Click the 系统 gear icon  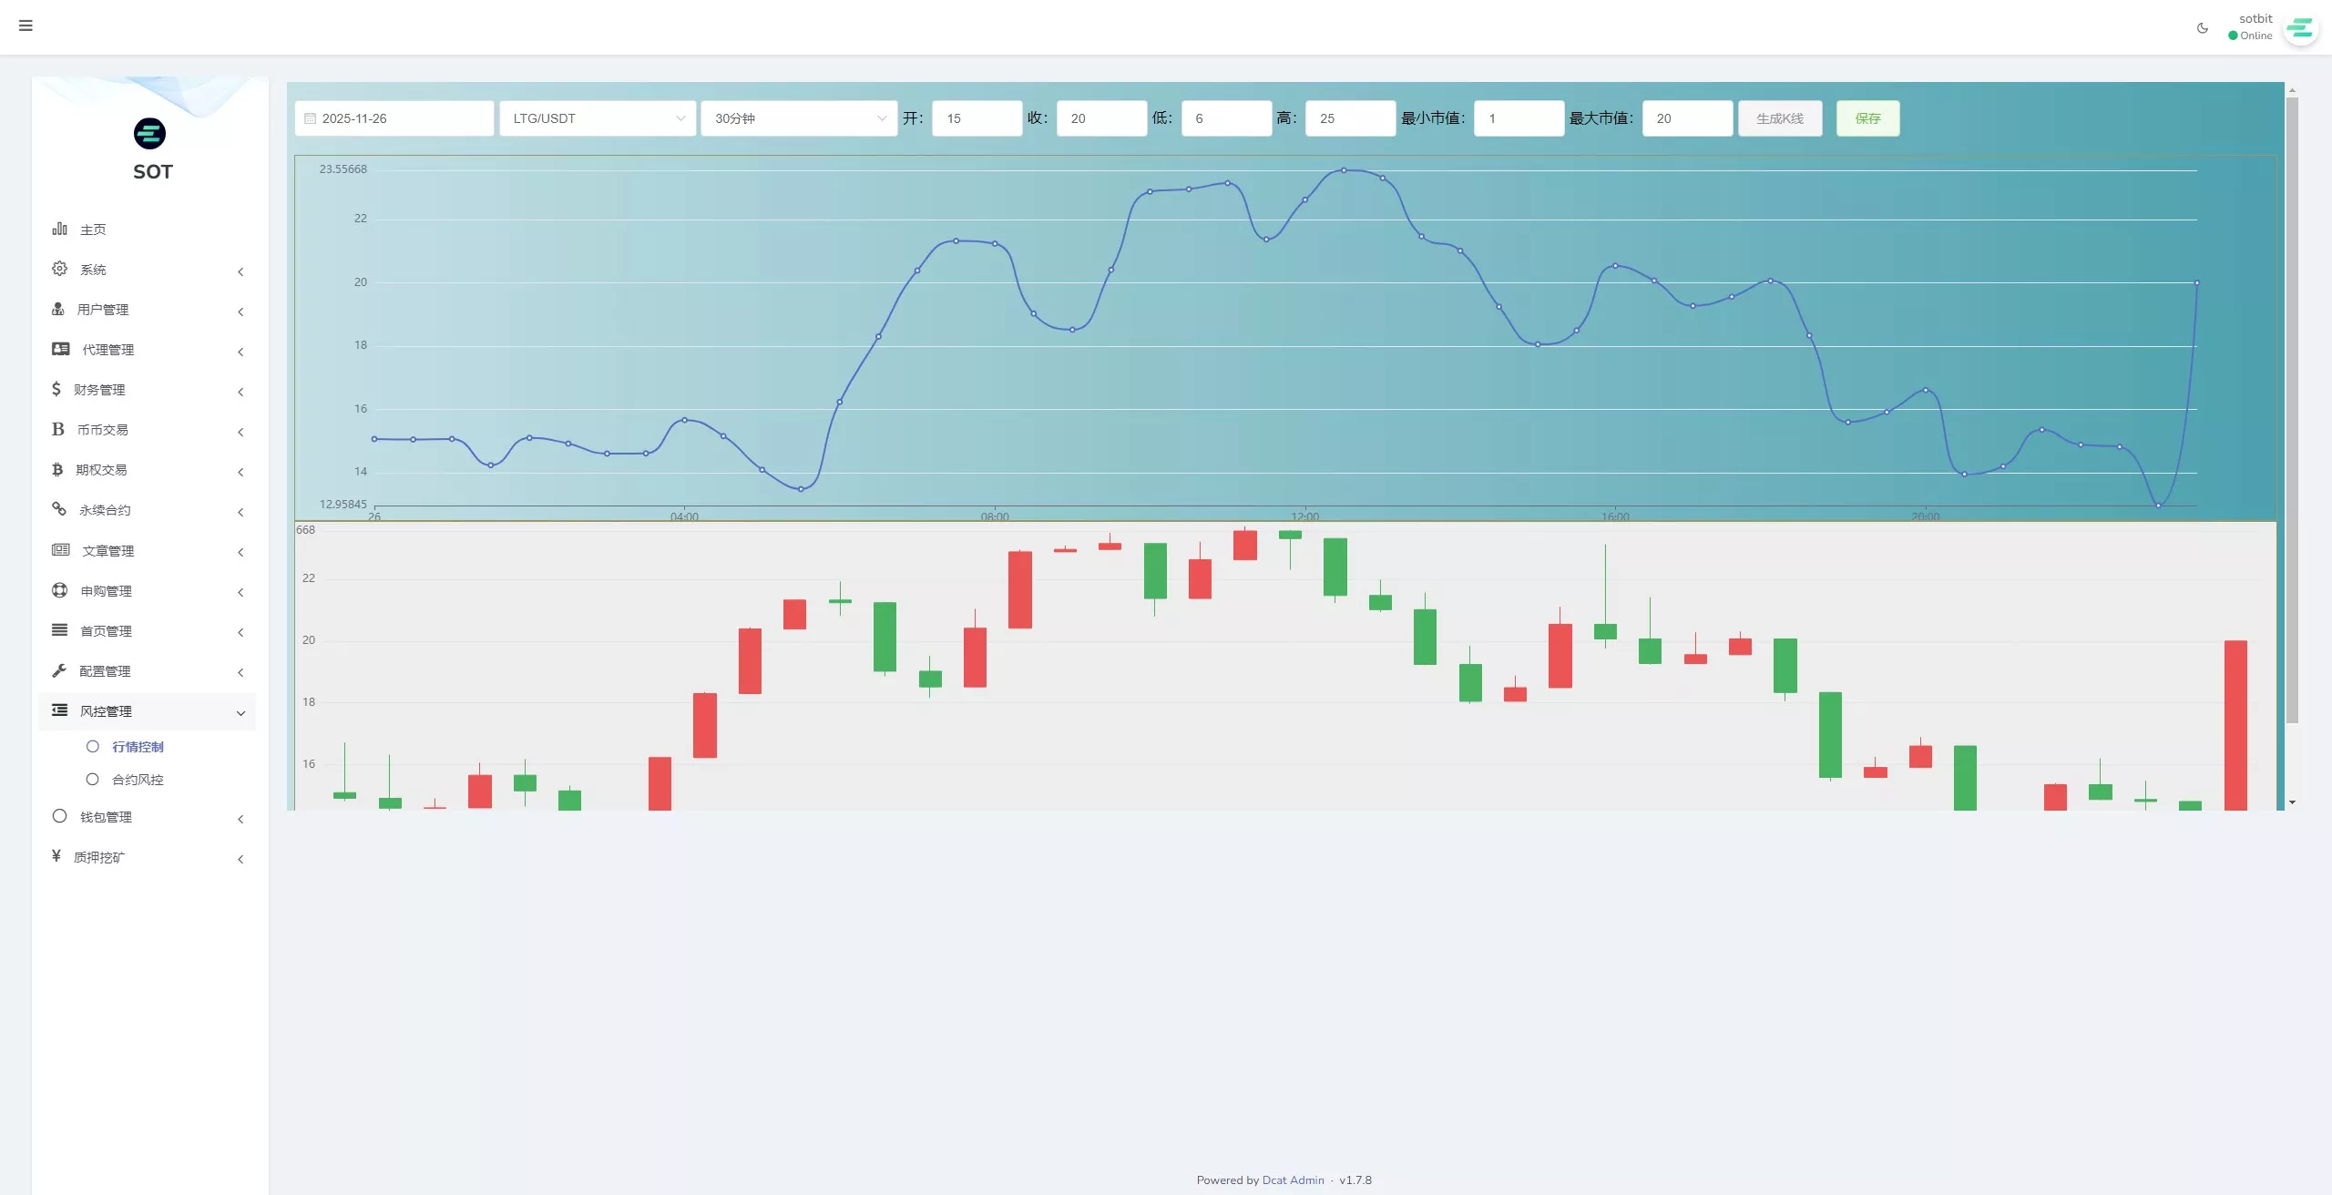pyautogui.click(x=60, y=269)
